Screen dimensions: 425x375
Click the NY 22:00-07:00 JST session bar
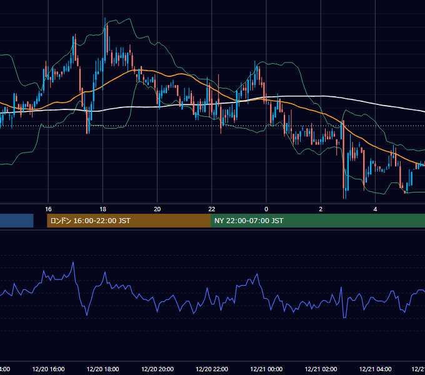317,221
